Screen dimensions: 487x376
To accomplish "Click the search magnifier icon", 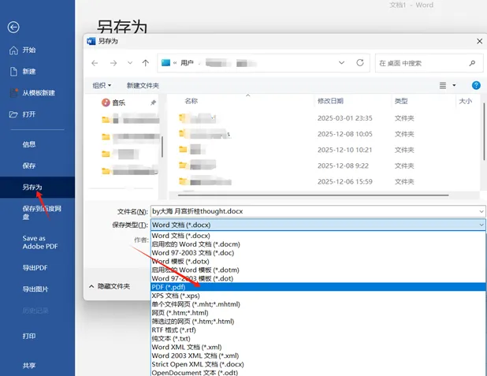I will click(x=472, y=63).
